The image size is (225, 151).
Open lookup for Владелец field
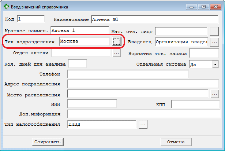click(214, 42)
